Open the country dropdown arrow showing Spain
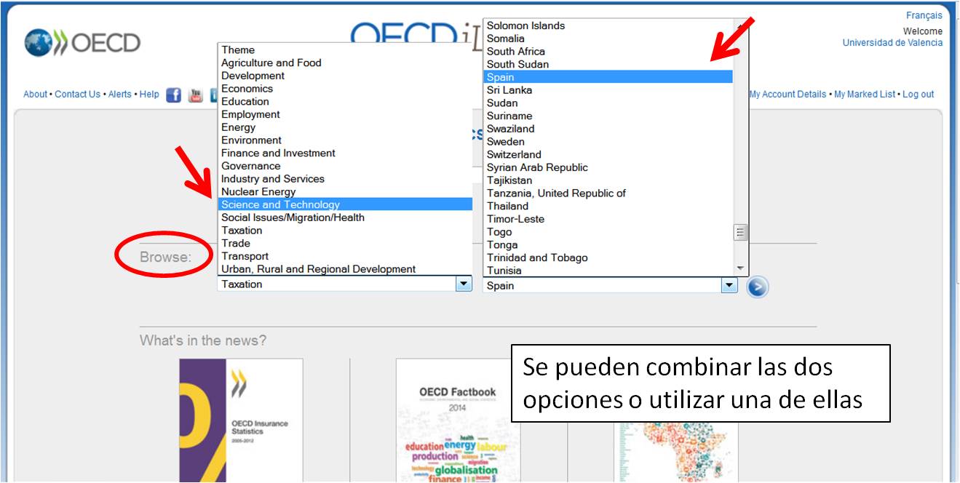 729,286
